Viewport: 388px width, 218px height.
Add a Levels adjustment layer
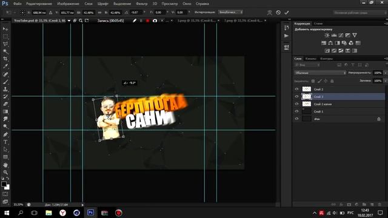334,35
